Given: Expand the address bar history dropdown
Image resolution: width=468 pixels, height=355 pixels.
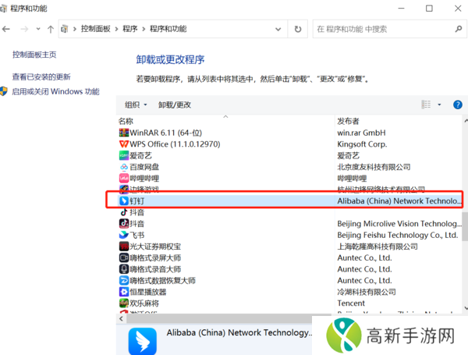Looking at the screenshot, I should (278, 29).
